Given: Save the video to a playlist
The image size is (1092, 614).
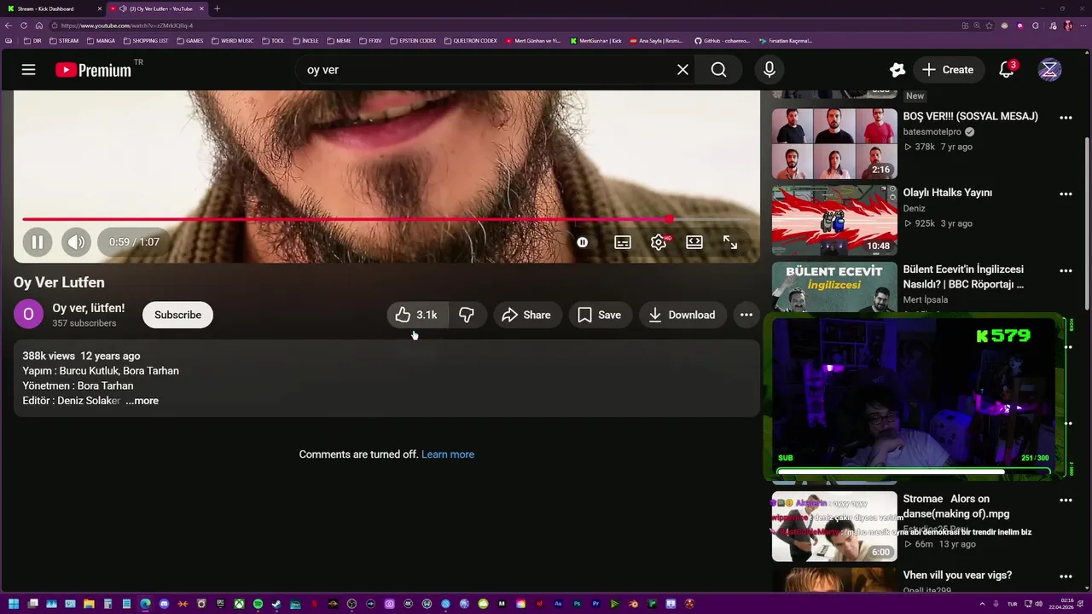Looking at the screenshot, I should (x=600, y=315).
